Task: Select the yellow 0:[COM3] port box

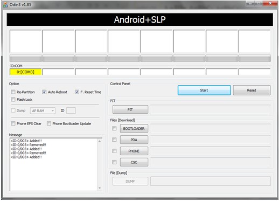Action: [x=25, y=72]
